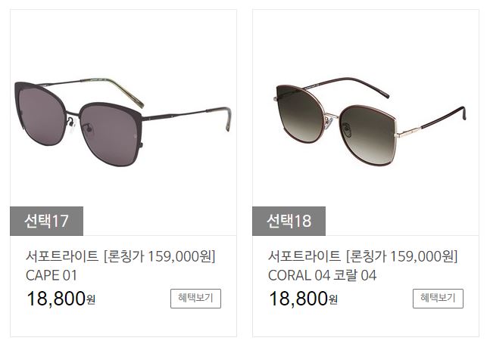Click the 선택17 badge

pos(46,221)
